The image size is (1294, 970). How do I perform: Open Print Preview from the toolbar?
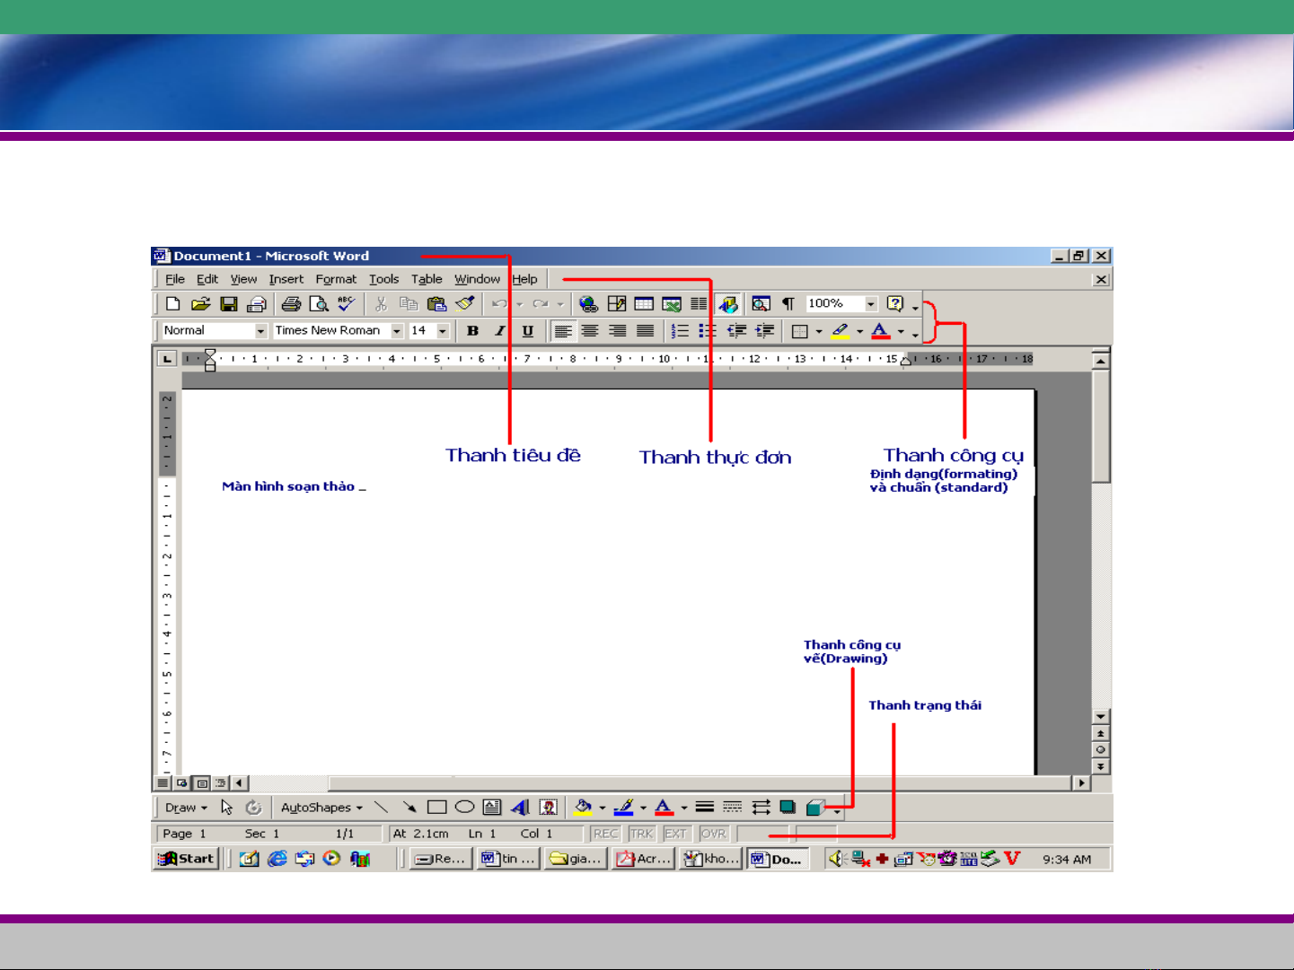click(319, 304)
